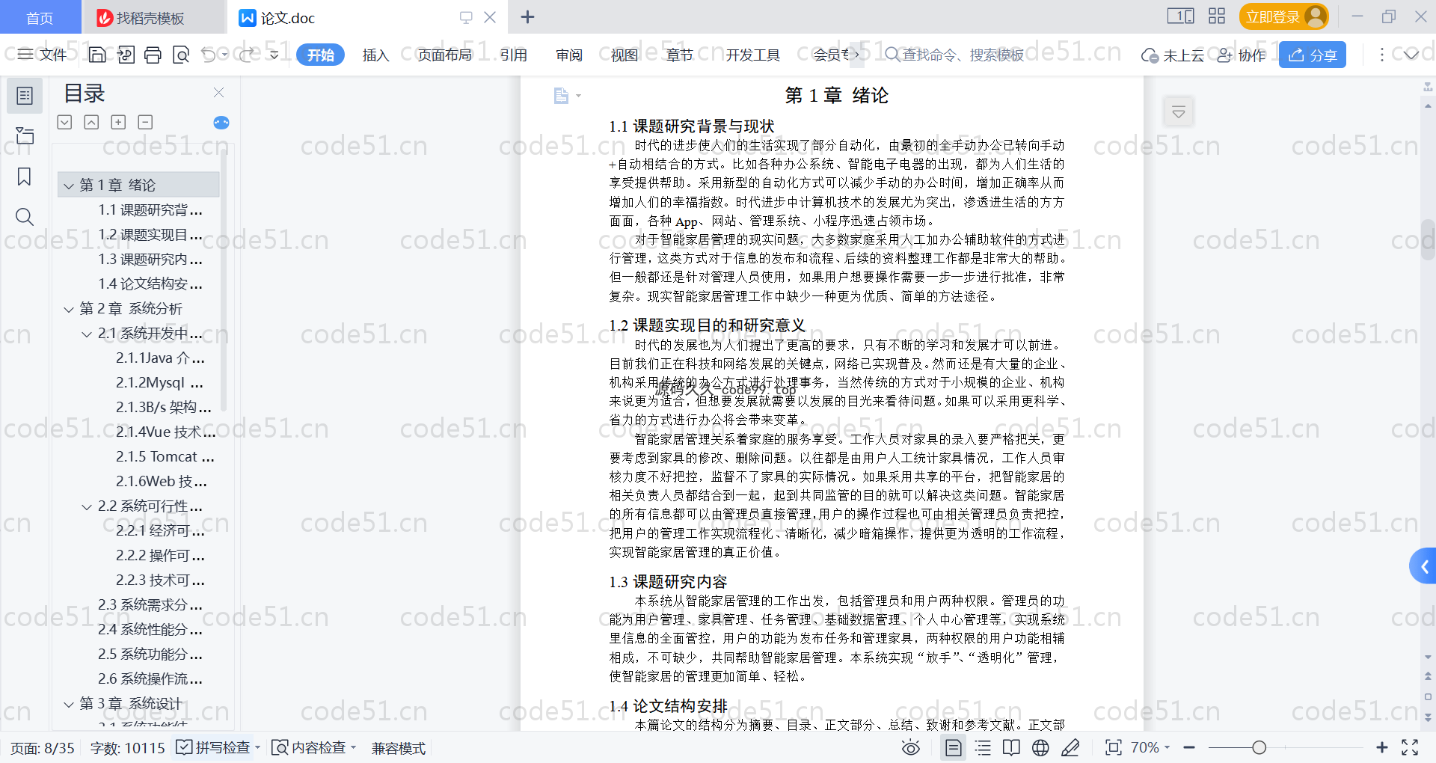Click the plus heading level icon
This screenshot has width=1436, height=763.
(118, 122)
